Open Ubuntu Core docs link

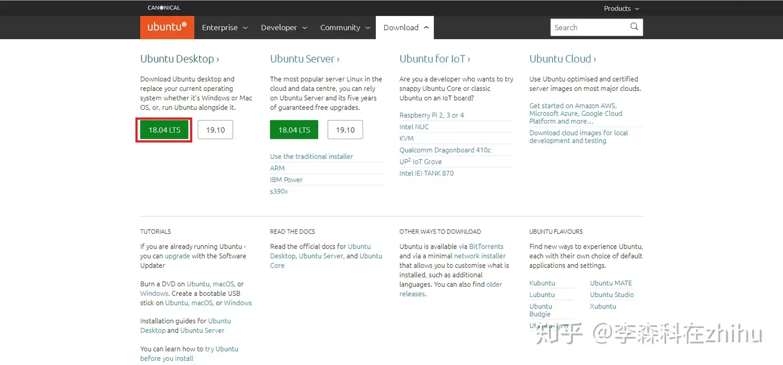click(x=326, y=261)
